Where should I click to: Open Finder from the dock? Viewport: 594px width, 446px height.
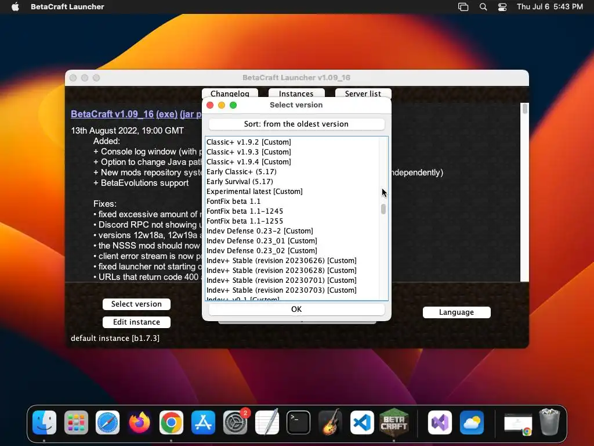(44, 422)
